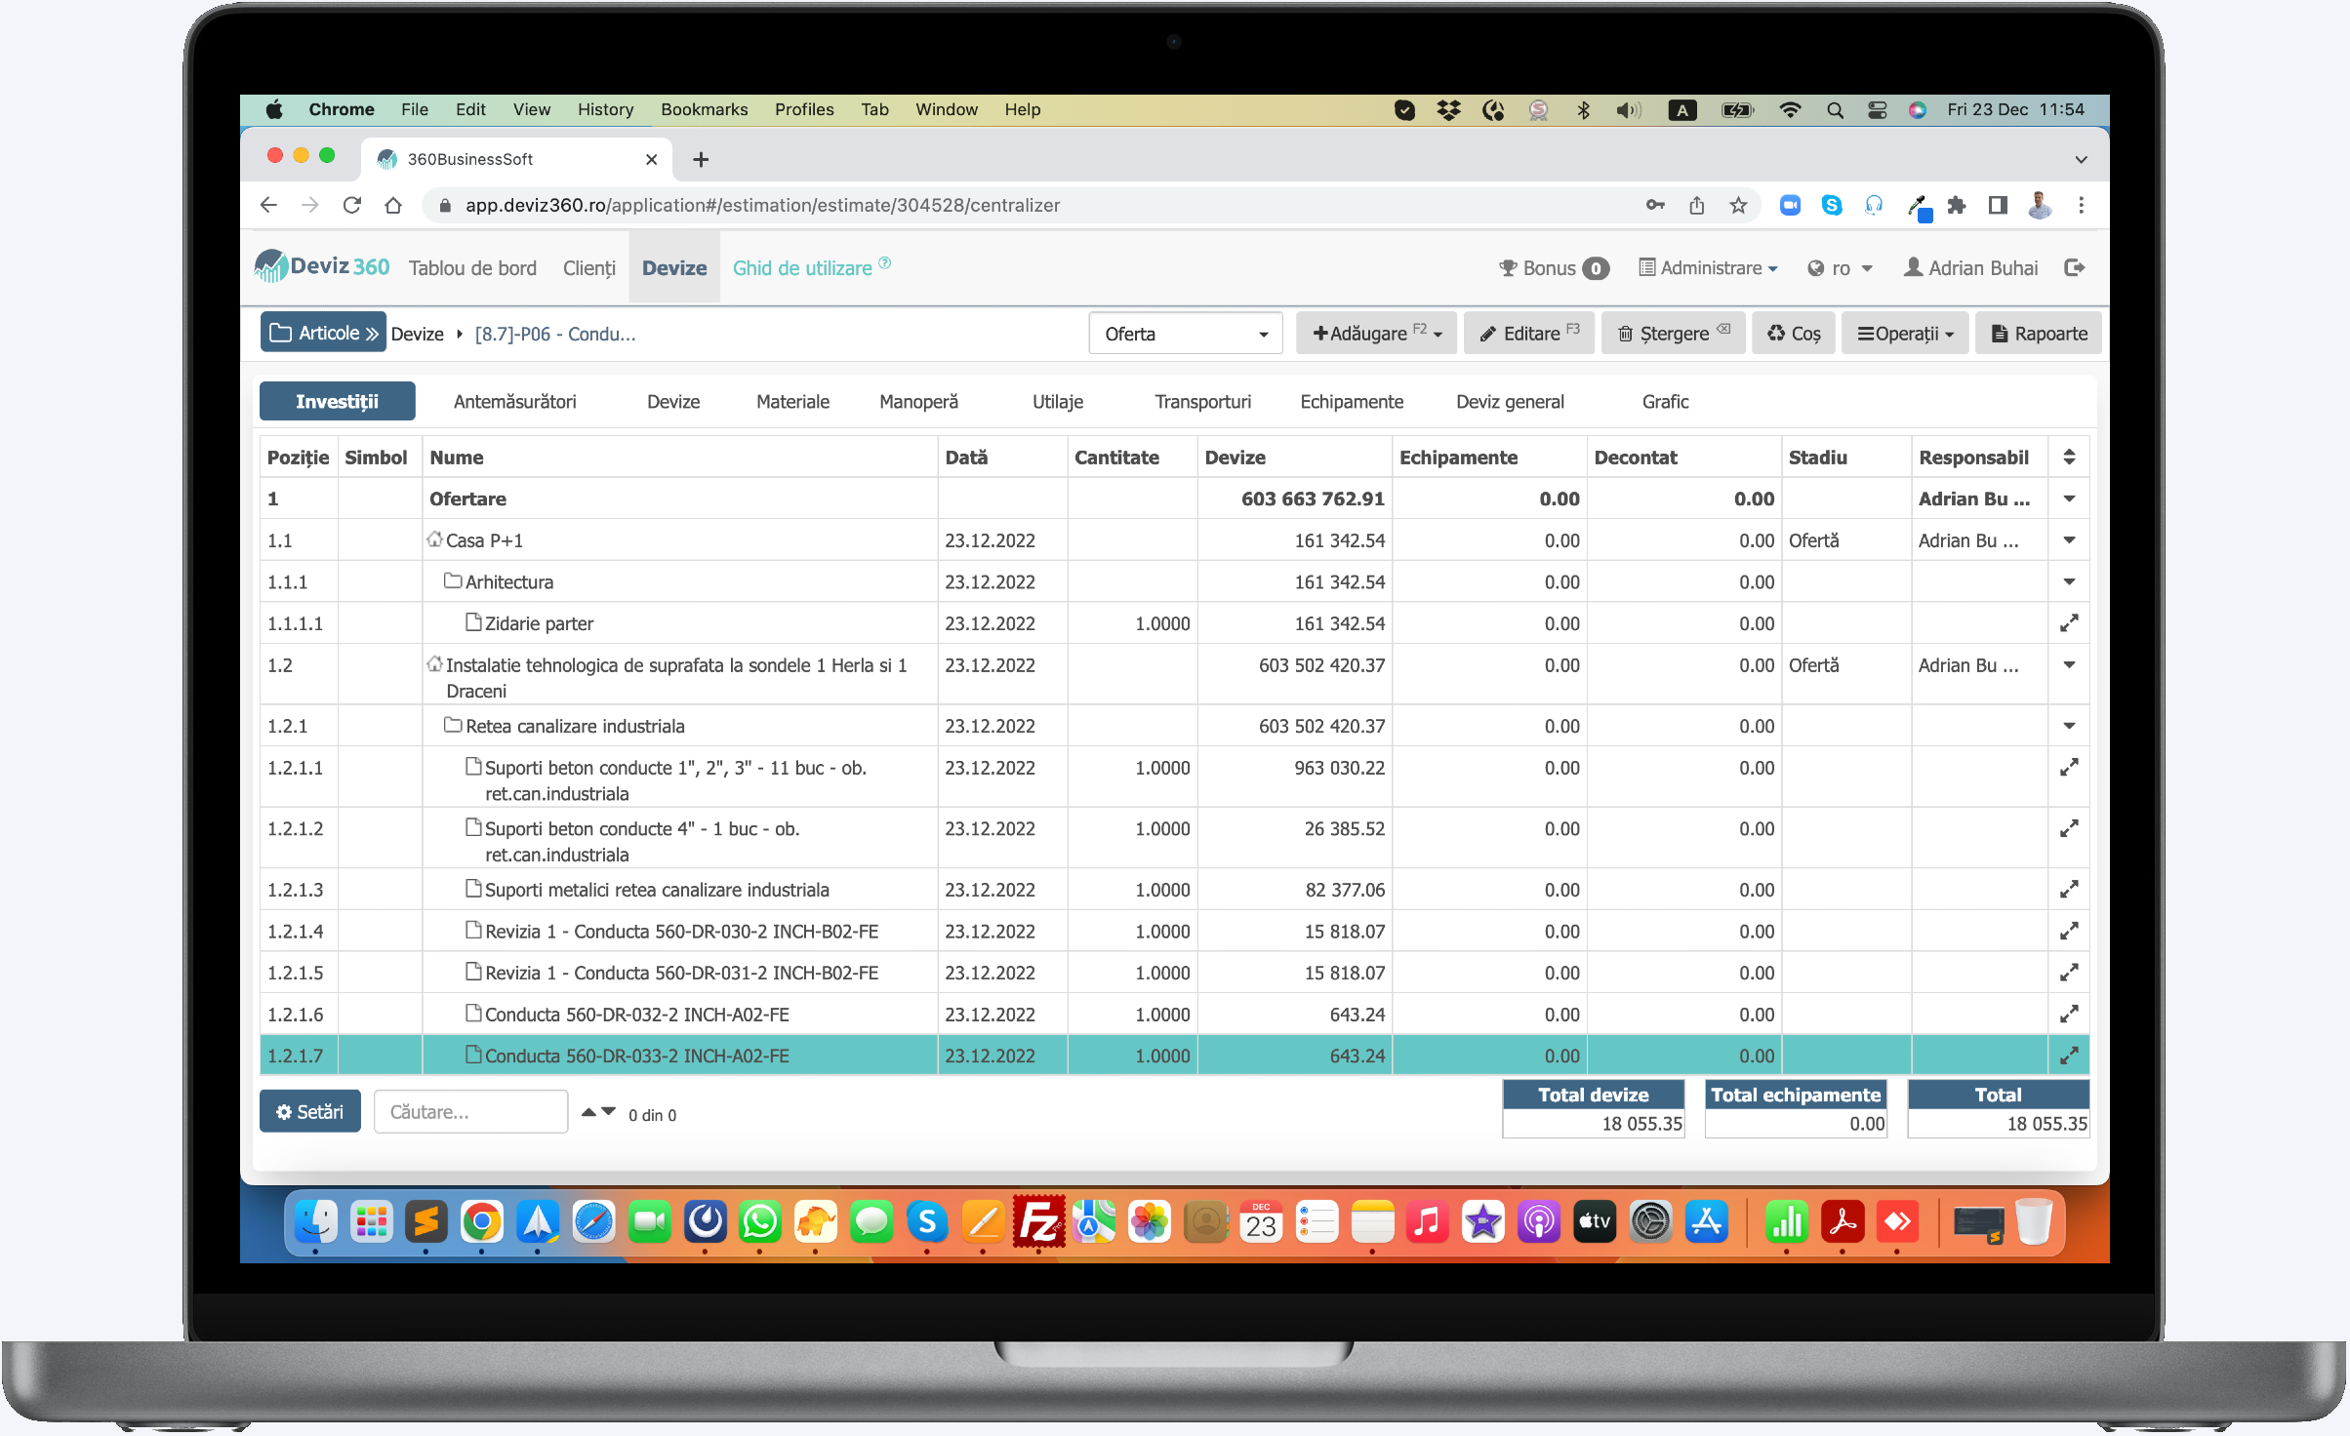Viewport: 2350px width, 1436px height.
Task: Switch to the Deviz general tab
Action: tap(1510, 401)
